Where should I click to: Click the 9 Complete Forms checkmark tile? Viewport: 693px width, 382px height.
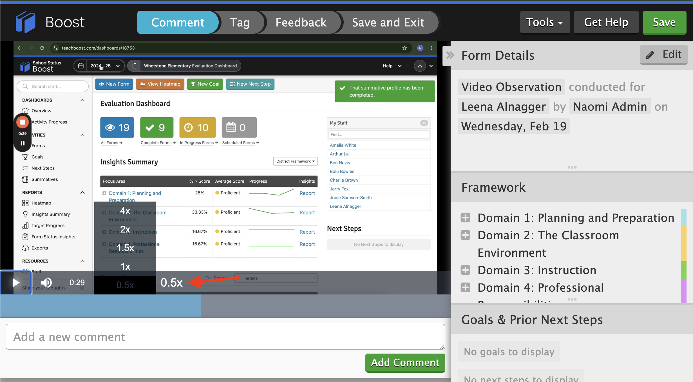click(157, 128)
